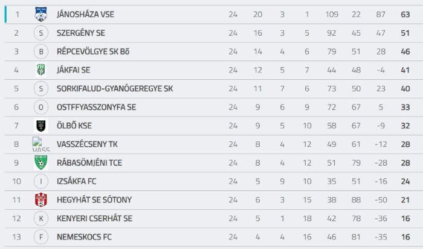Click the Hegyhát SE Sótony red crest
Screen dimensions: 423x249
pyautogui.click(x=41, y=200)
